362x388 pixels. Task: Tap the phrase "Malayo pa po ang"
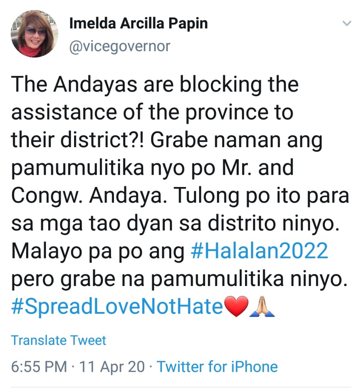tap(98, 251)
